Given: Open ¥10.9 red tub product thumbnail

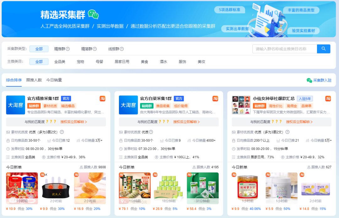Looking at the screenshot, I should click(22, 188).
